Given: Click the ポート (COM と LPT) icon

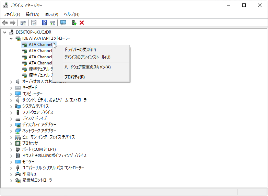Looking at the screenshot, I should (18, 149).
